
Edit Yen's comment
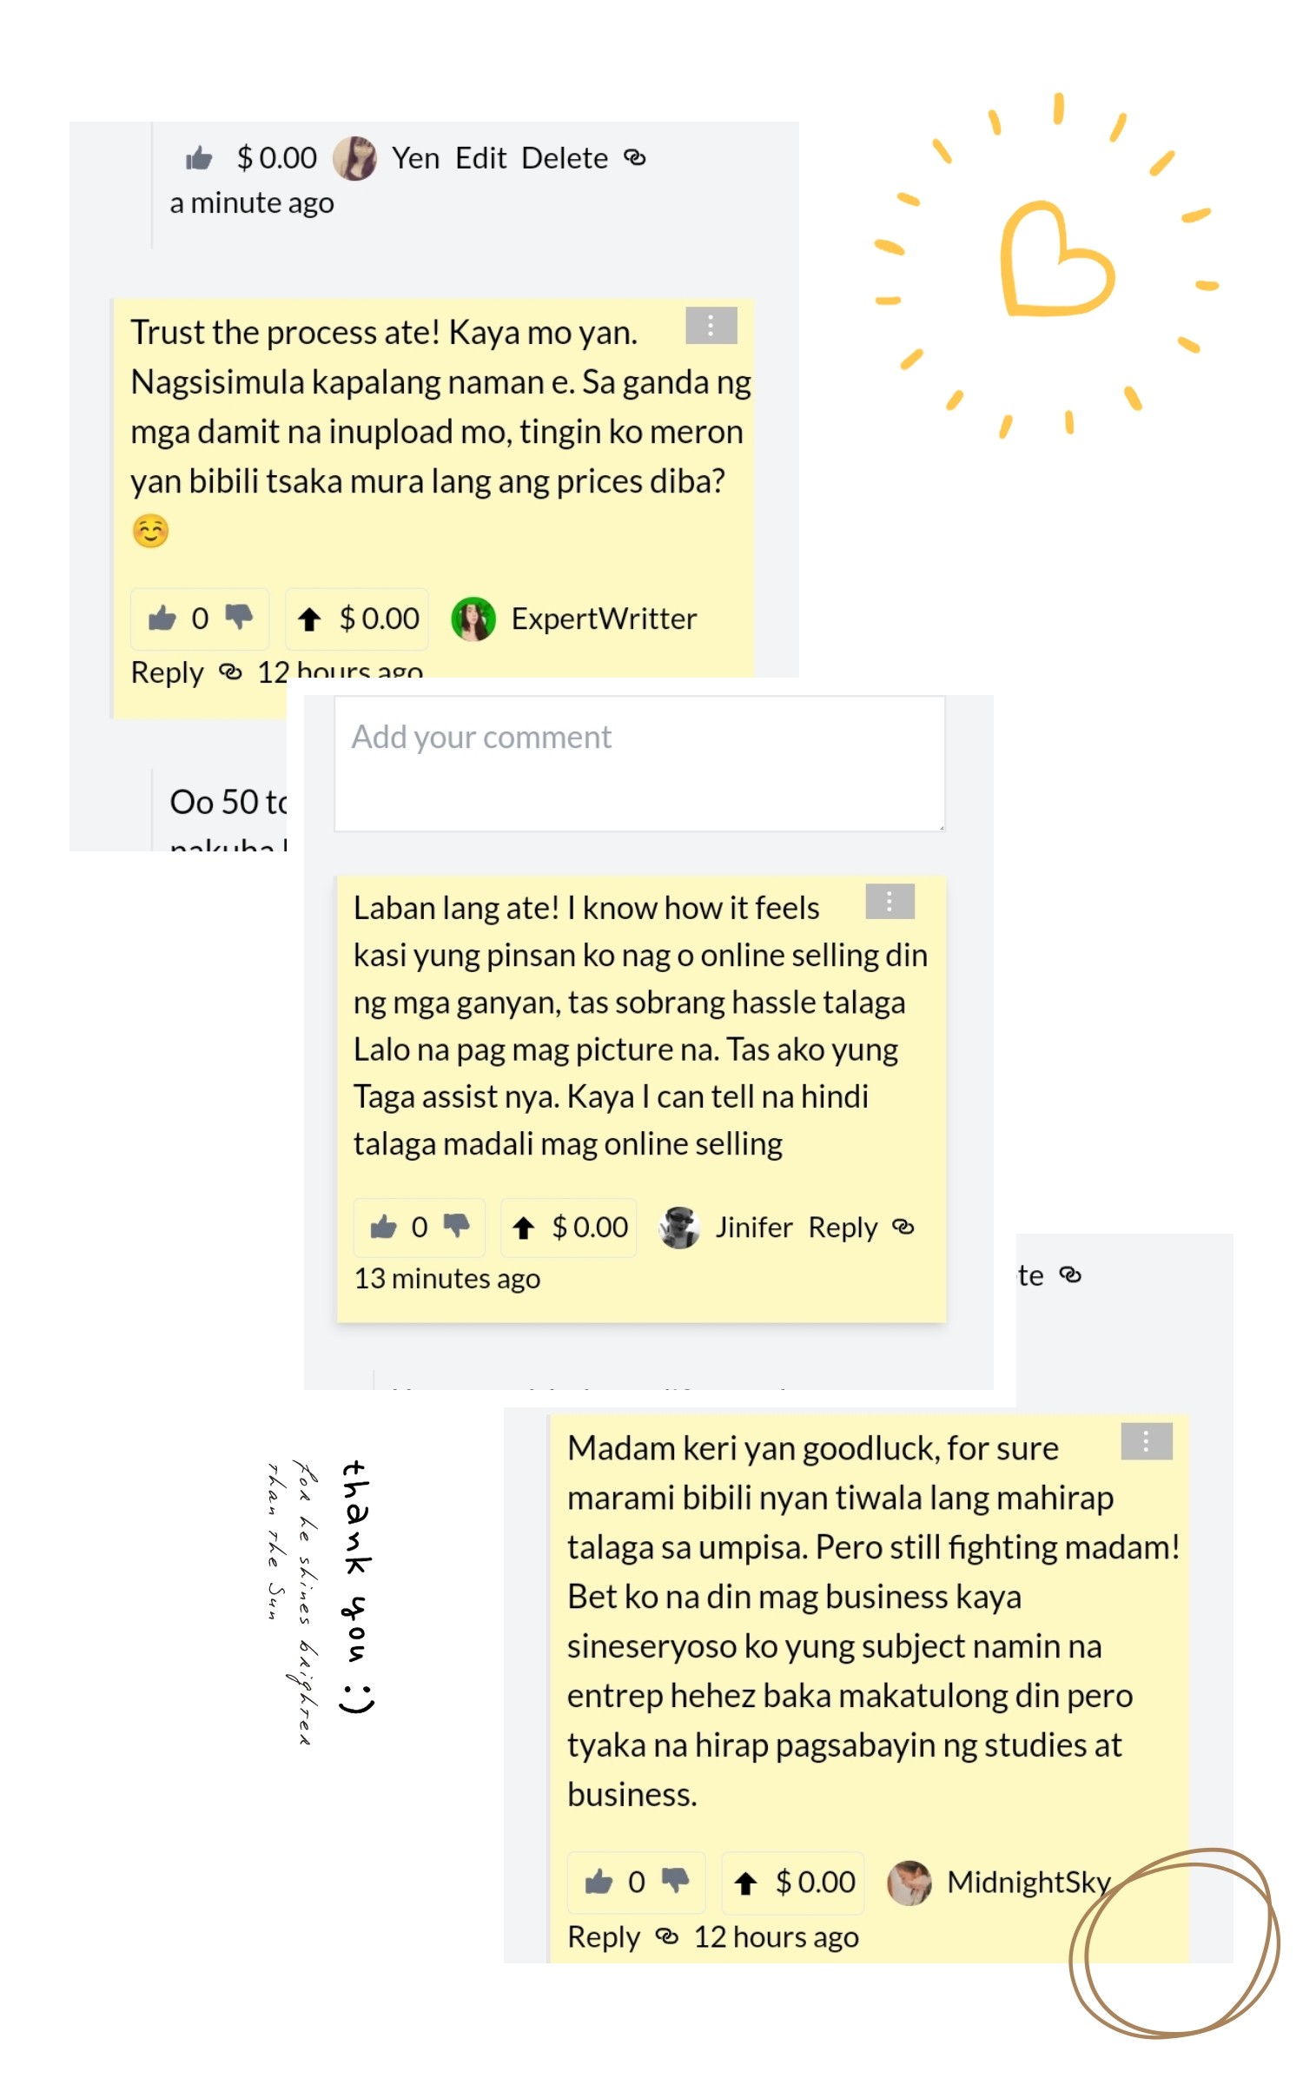[x=480, y=158]
